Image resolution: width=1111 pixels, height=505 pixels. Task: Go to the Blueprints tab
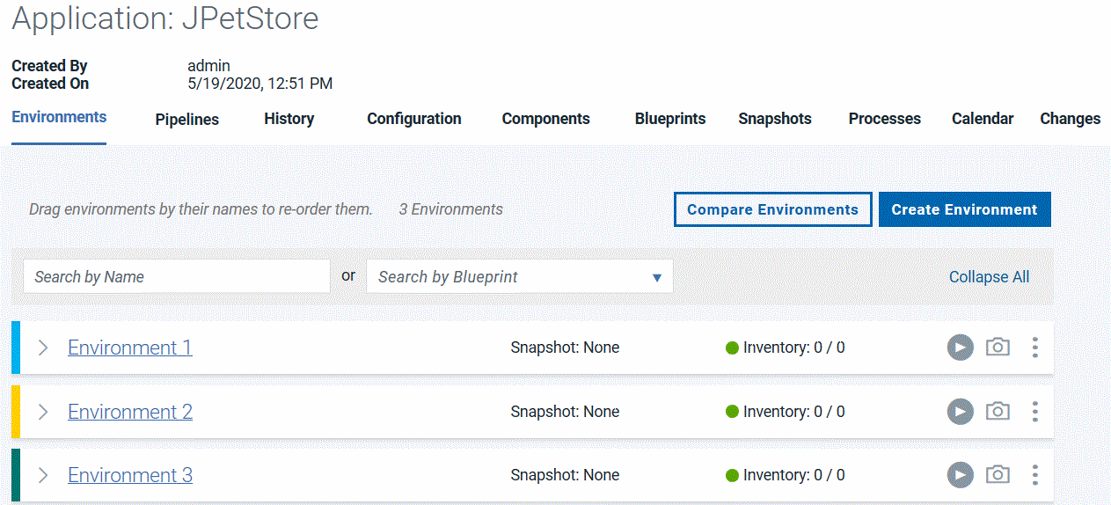[x=670, y=119]
